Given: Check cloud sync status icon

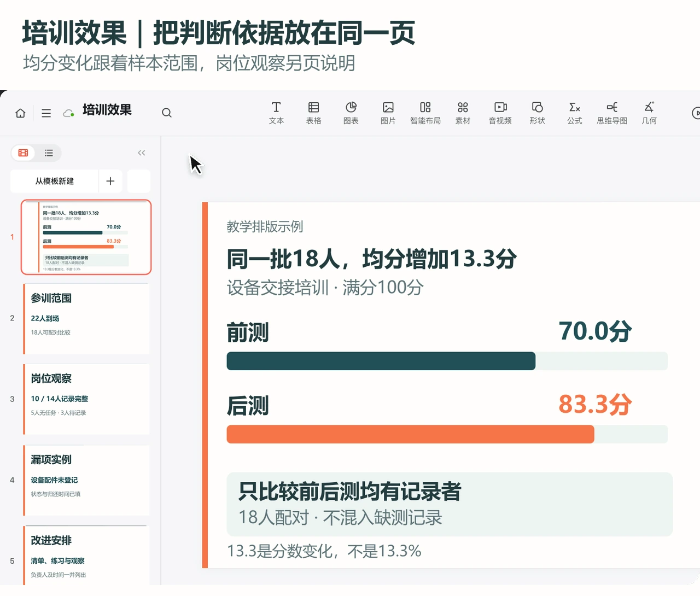Looking at the screenshot, I should click(x=69, y=113).
